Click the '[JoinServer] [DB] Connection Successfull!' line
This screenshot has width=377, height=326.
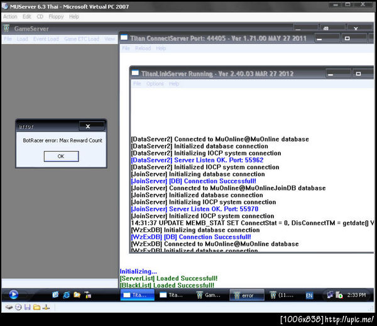194,181
